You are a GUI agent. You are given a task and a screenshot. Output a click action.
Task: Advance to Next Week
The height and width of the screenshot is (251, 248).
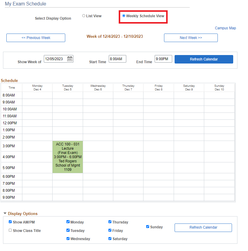tap(191, 38)
